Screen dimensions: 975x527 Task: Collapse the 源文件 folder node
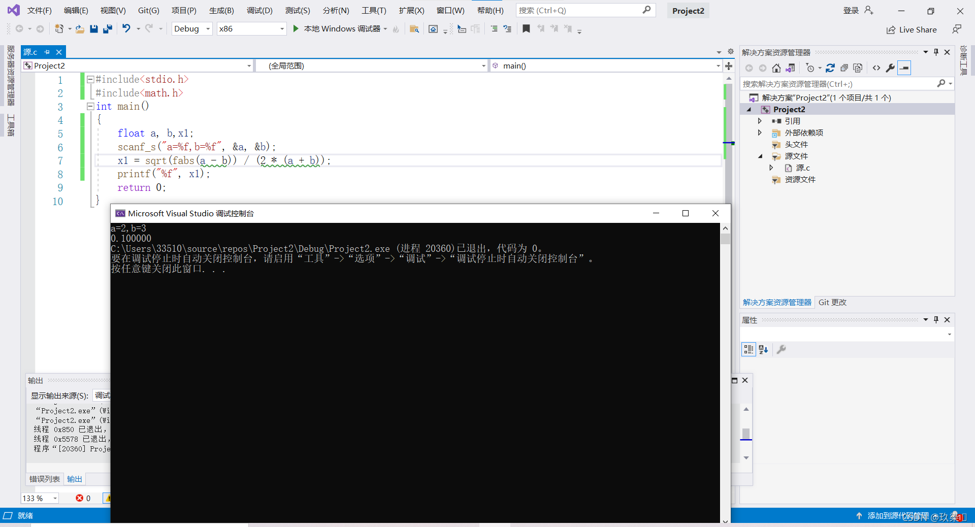coord(760,156)
